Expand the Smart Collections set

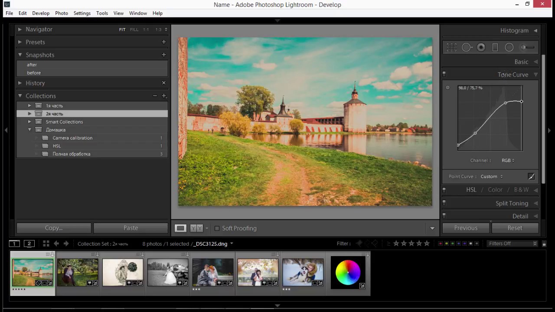(x=29, y=122)
